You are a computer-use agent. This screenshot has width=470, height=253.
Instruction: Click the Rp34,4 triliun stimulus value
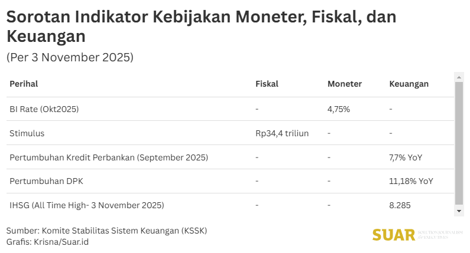[x=282, y=133]
